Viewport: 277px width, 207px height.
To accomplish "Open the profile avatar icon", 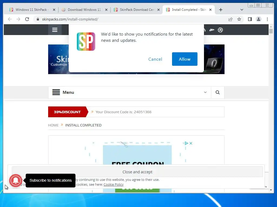I will (x=258, y=19).
